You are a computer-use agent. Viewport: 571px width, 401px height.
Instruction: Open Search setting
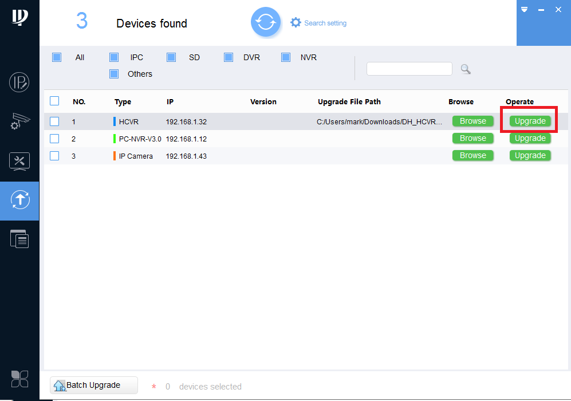(318, 22)
